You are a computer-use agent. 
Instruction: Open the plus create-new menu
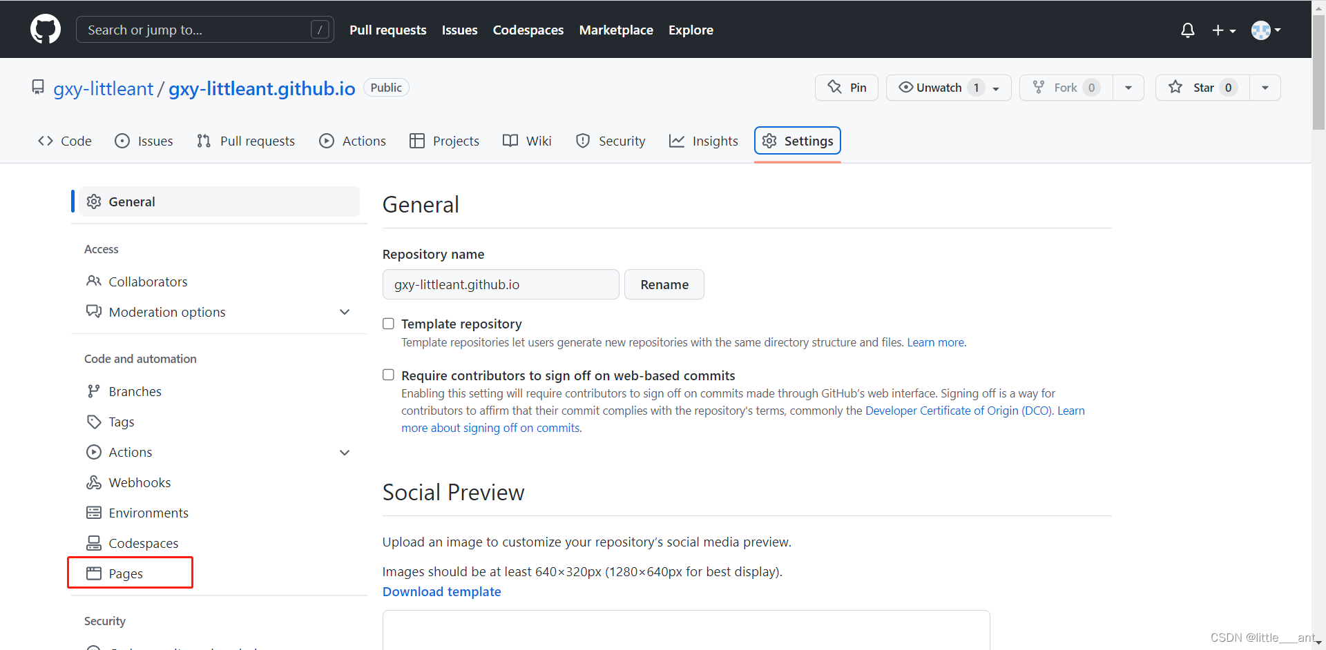[x=1224, y=30]
